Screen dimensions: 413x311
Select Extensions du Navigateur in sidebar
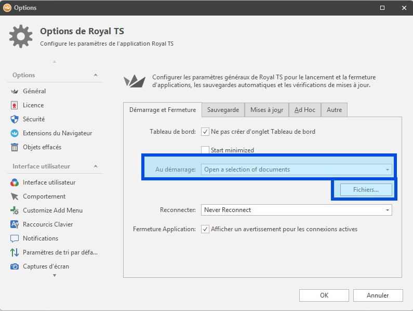(58, 133)
